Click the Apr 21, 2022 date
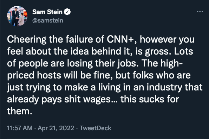This screenshot has width=209, height=139. (56, 128)
